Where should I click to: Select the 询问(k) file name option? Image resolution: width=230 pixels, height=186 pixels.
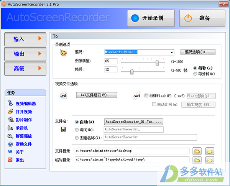(x=77, y=130)
